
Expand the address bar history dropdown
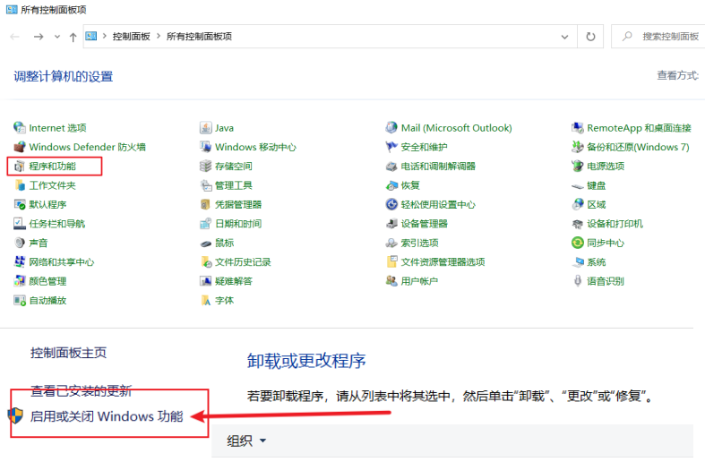564,37
